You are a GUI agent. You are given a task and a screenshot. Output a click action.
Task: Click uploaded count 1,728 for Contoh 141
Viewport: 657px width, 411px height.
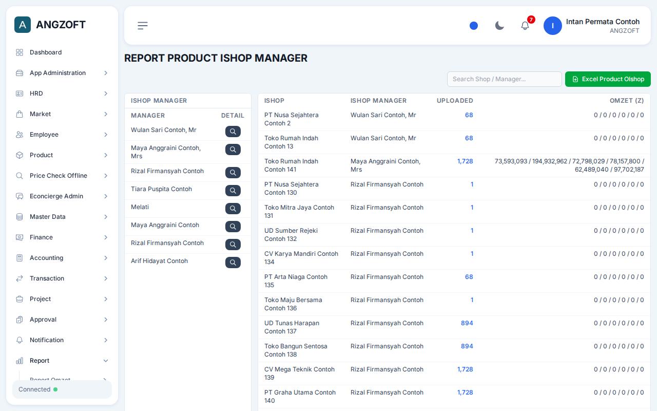[465, 161]
